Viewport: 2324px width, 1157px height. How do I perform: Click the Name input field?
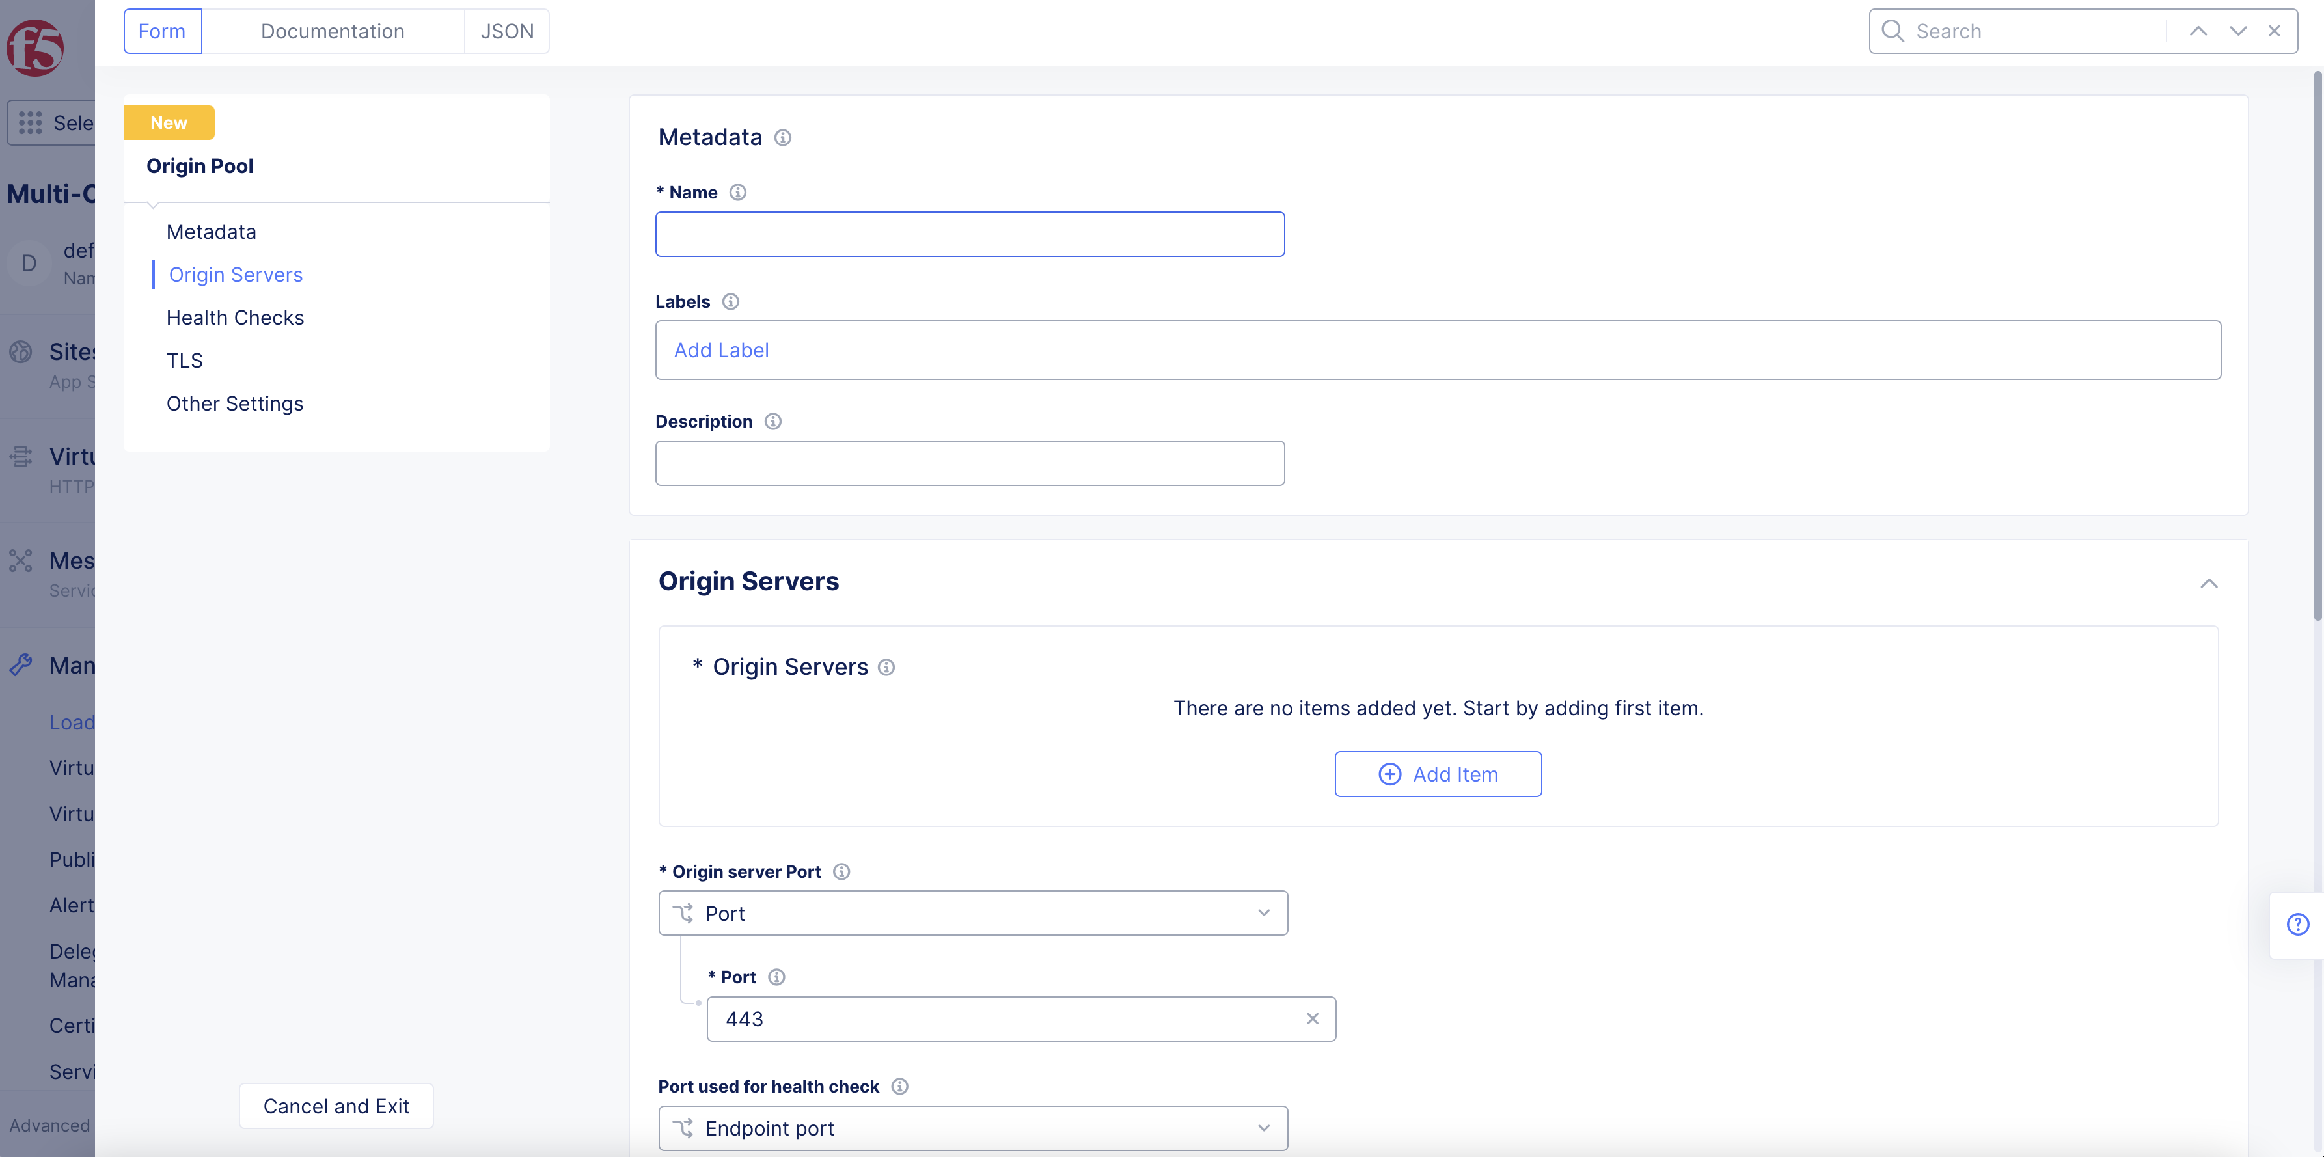pos(969,234)
